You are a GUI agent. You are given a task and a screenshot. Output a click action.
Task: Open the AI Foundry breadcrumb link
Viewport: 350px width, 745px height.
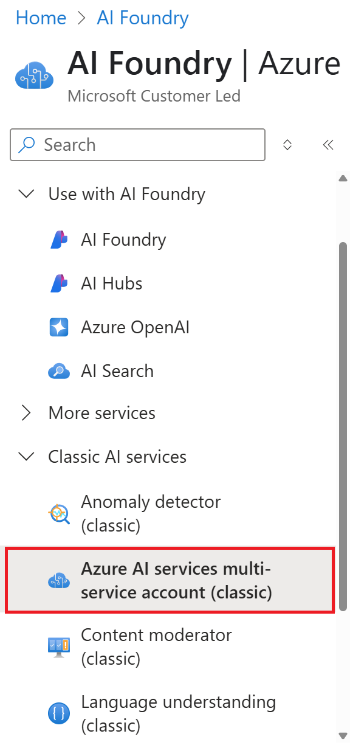[143, 18]
